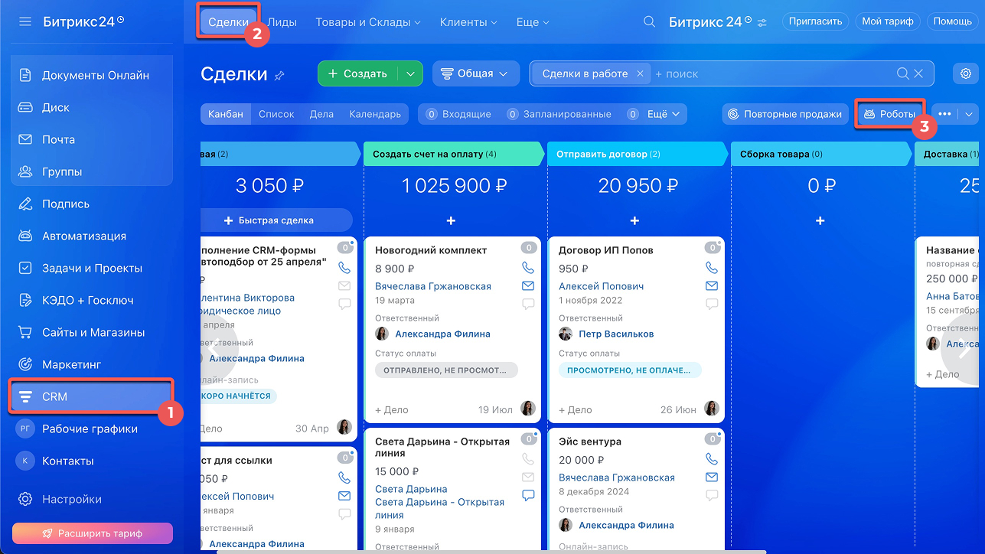This screenshot has width=985, height=554.
Task: Click the search magnifier icon in top bar
Action: [649, 22]
